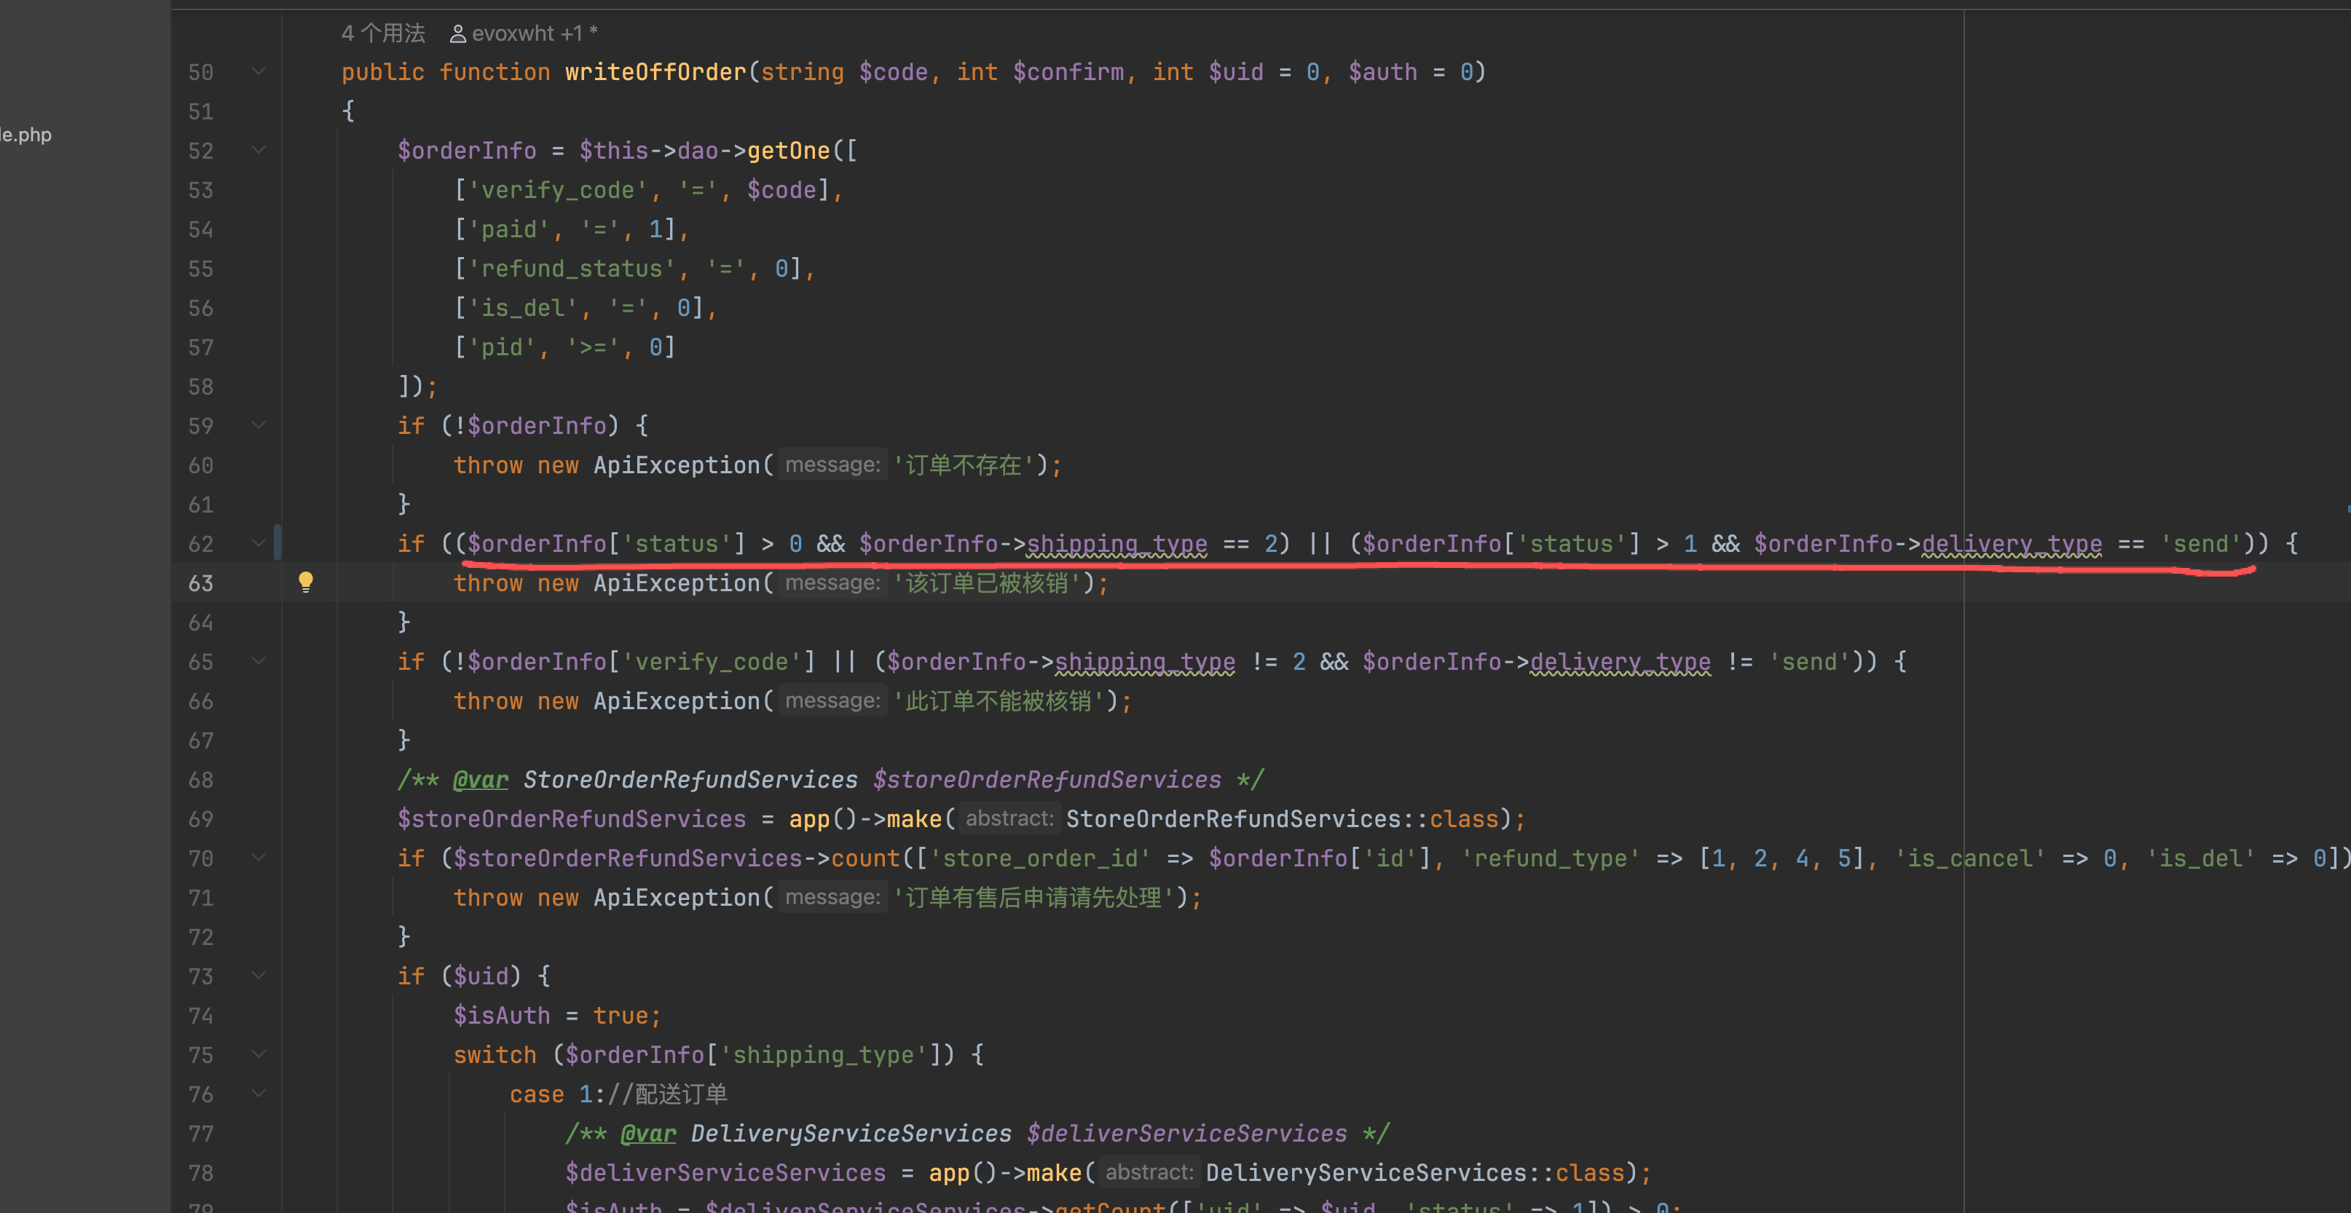Viewport: 2351px width, 1213px height.
Task: Click the yellow lightbulb quick-fix icon
Action: [x=306, y=582]
